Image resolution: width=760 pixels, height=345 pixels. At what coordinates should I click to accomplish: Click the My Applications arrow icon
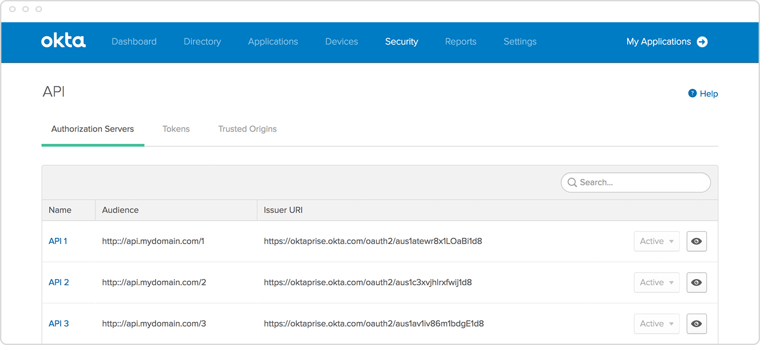(x=702, y=42)
